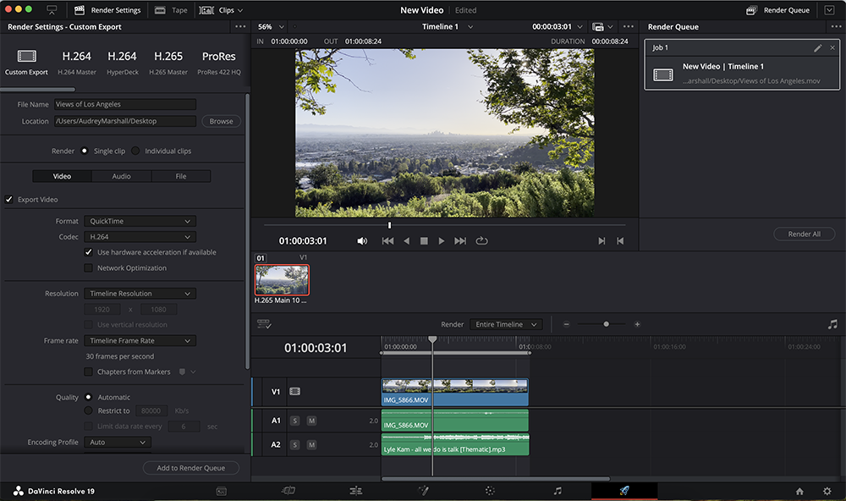The height and width of the screenshot is (501, 846).
Task: Open the Cut page
Action: tap(288, 491)
